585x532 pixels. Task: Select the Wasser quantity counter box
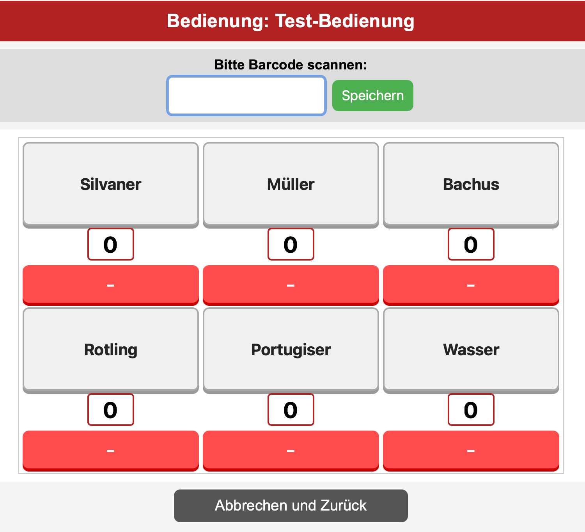pos(471,410)
